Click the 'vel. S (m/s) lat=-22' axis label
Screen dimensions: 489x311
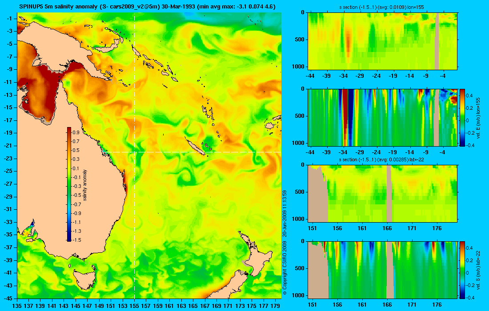point(478,270)
